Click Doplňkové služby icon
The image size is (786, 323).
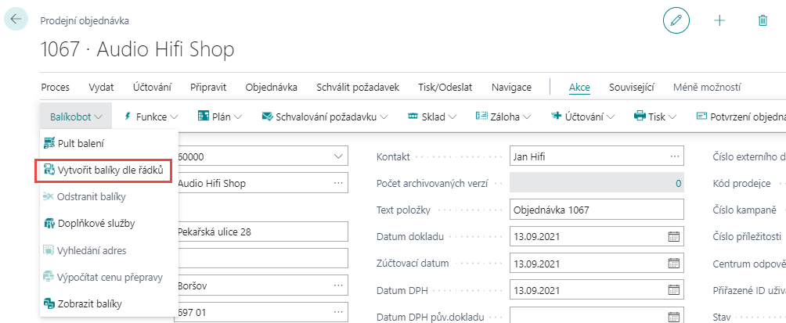click(x=49, y=224)
